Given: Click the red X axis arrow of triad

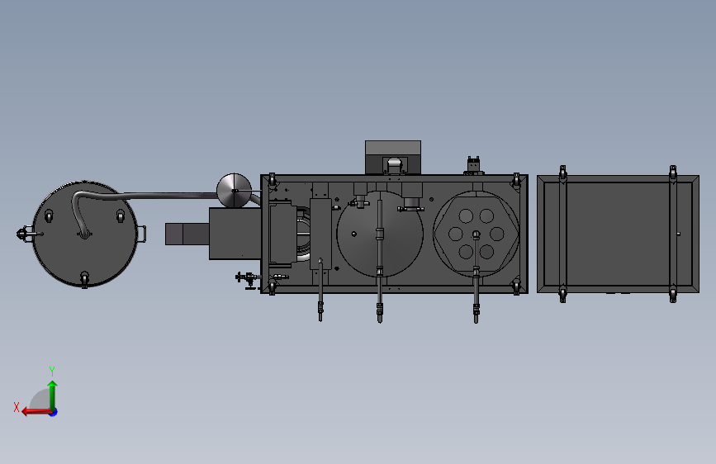Looking at the screenshot, I should click(36, 412).
